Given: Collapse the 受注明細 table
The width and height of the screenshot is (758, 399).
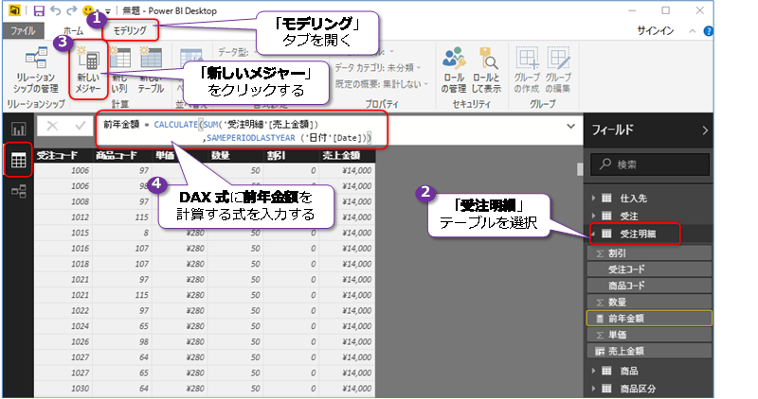Looking at the screenshot, I should (x=594, y=234).
